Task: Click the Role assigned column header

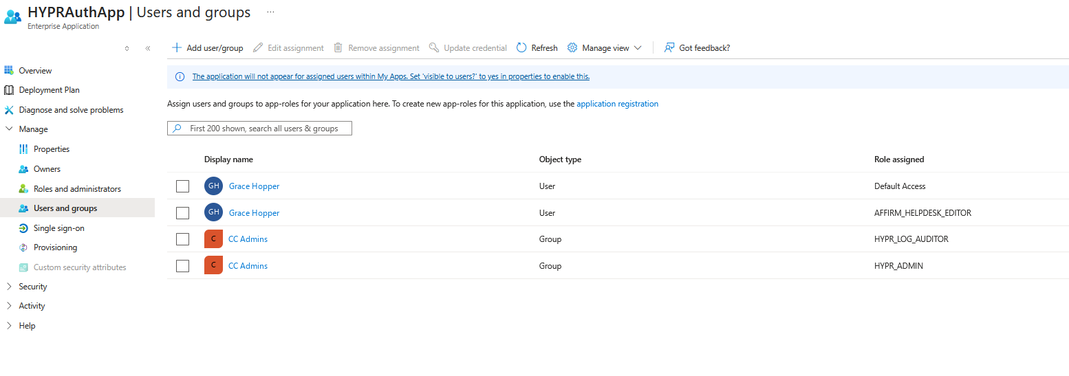Action: point(899,159)
